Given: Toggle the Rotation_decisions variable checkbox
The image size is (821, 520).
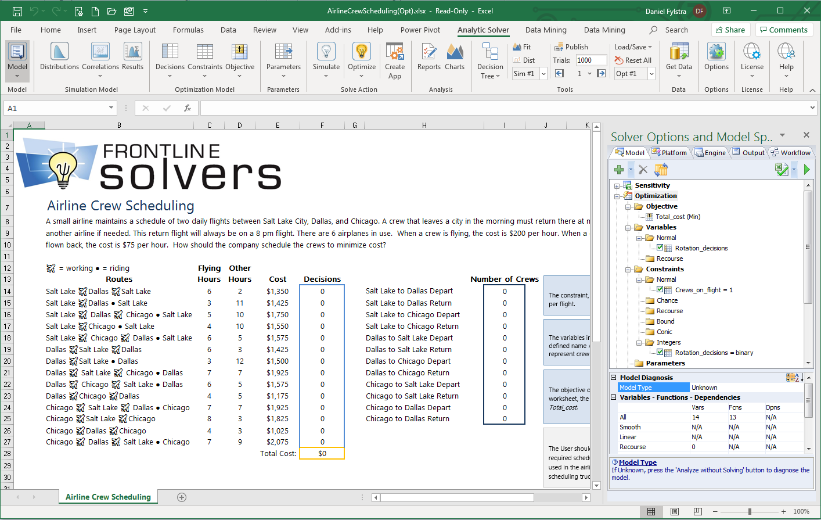Looking at the screenshot, I should point(660,248).
